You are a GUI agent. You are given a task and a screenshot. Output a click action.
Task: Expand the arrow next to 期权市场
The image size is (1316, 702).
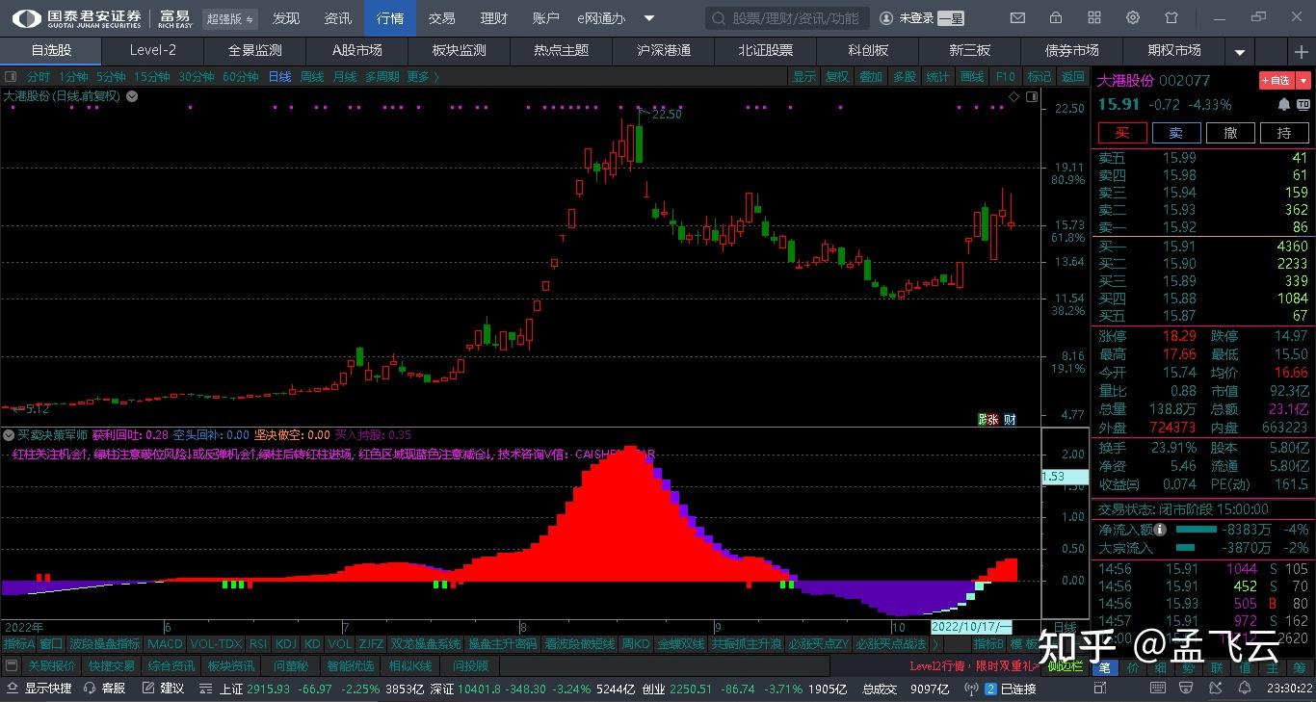[x=1240, y=51]
